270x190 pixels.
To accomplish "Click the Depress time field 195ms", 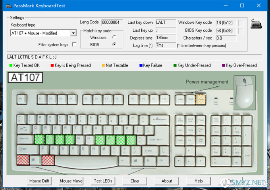I will click(x=166, y=38).
